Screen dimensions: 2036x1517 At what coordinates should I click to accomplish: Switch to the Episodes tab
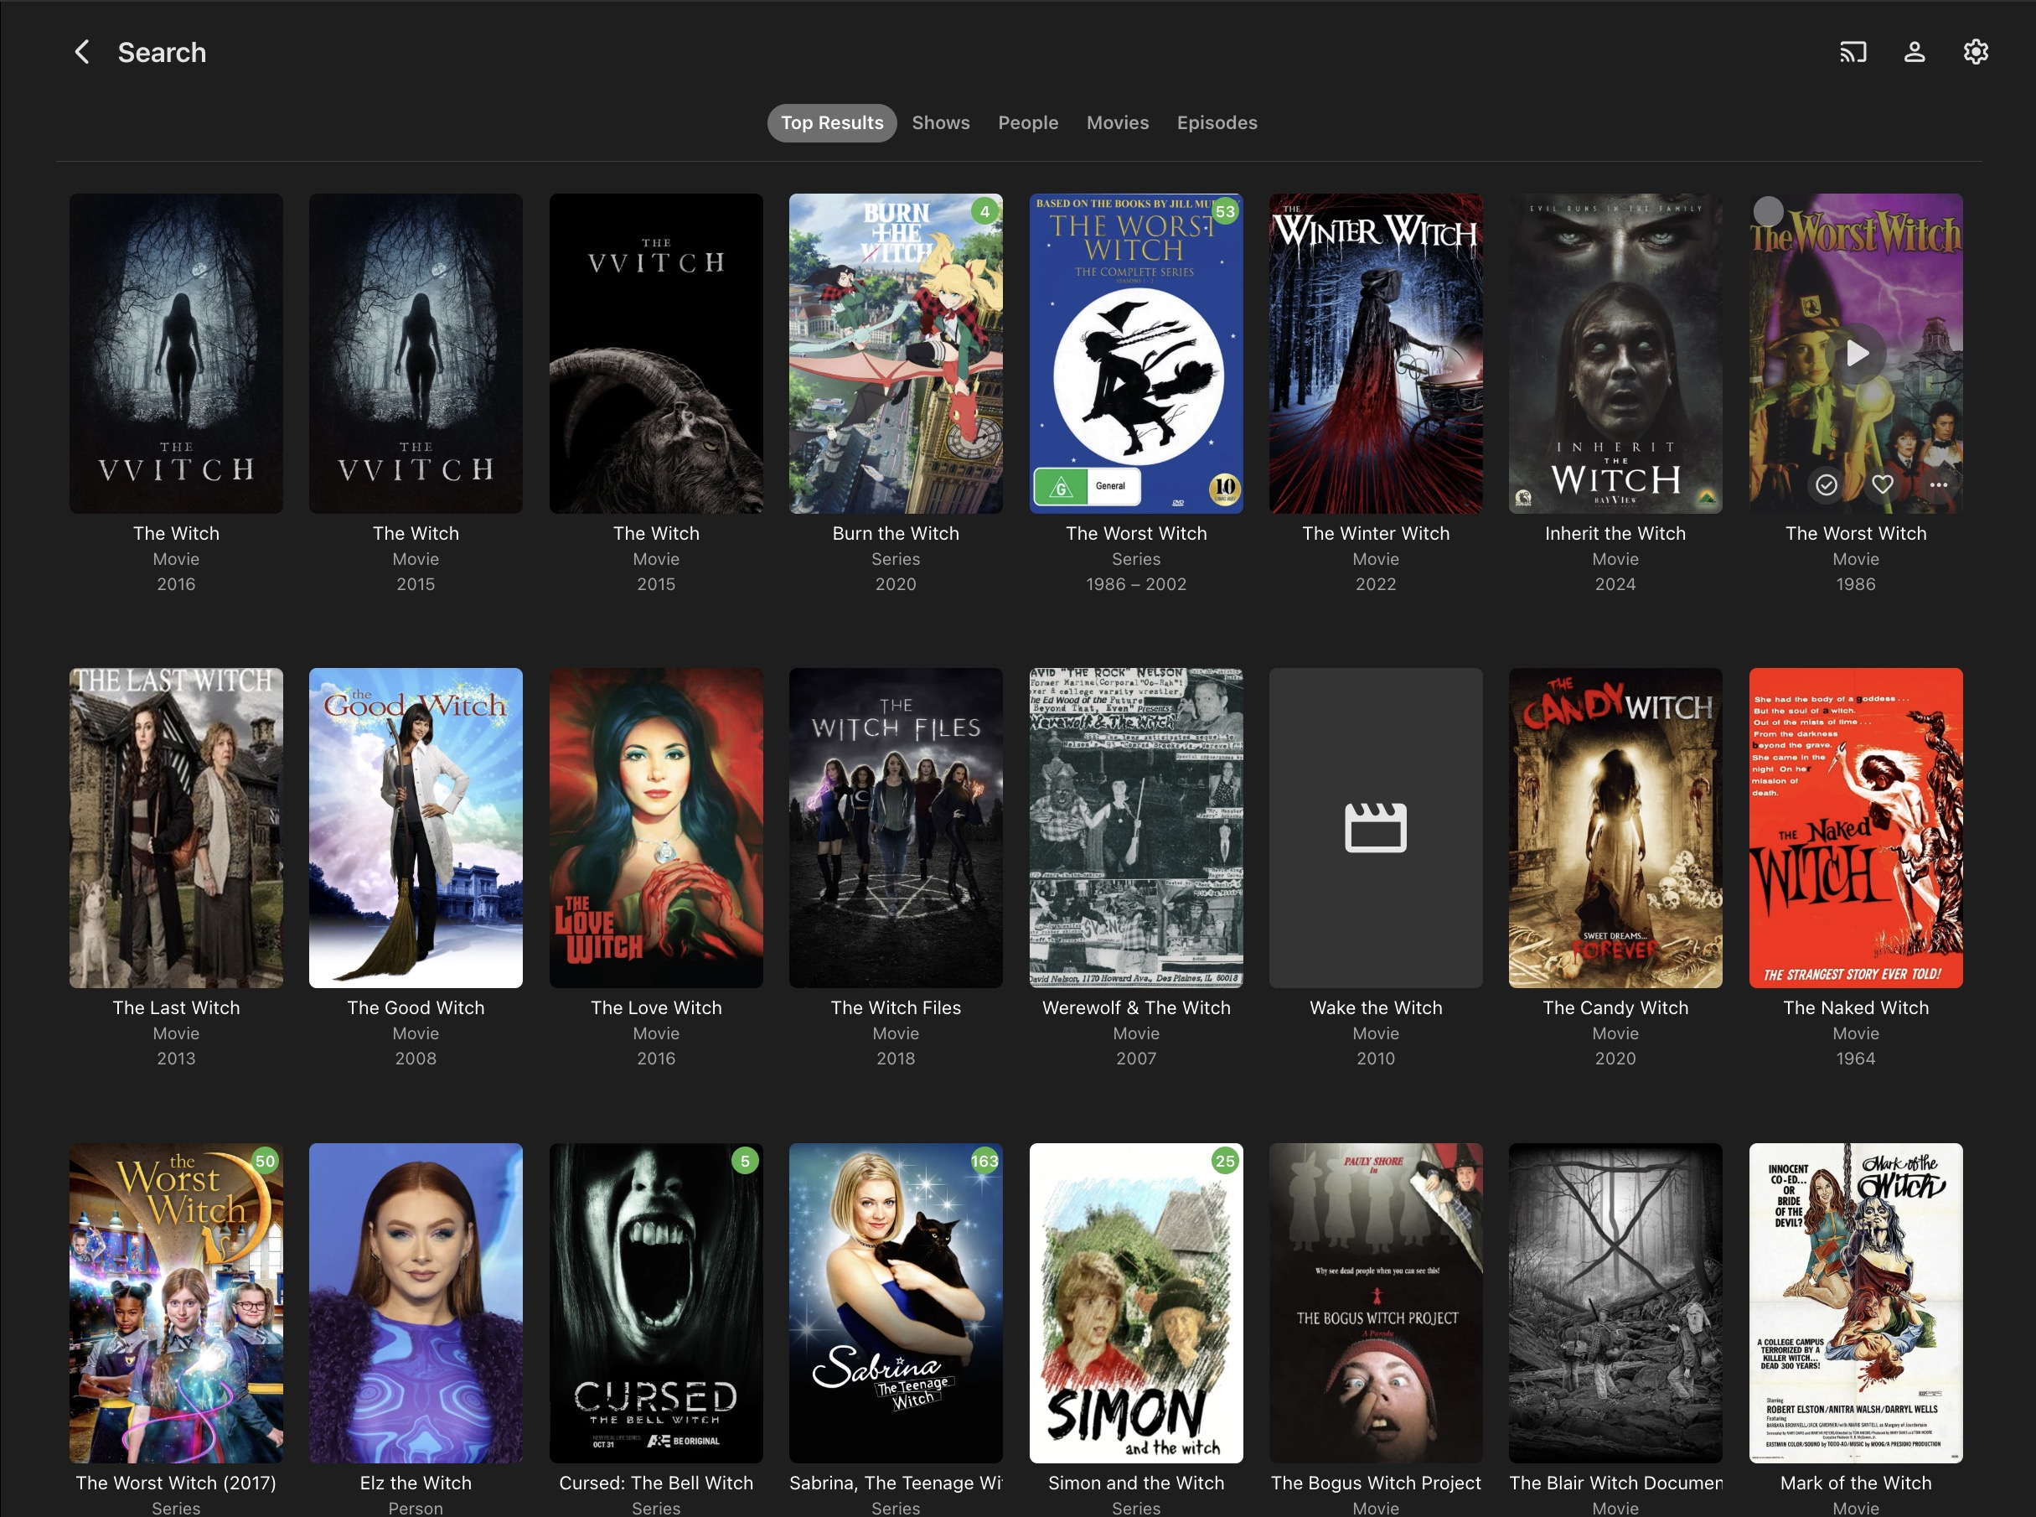[1217, 123]
